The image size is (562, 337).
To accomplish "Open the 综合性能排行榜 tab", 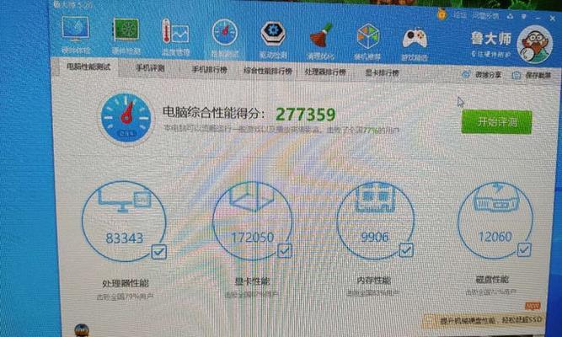I will 267,71.
